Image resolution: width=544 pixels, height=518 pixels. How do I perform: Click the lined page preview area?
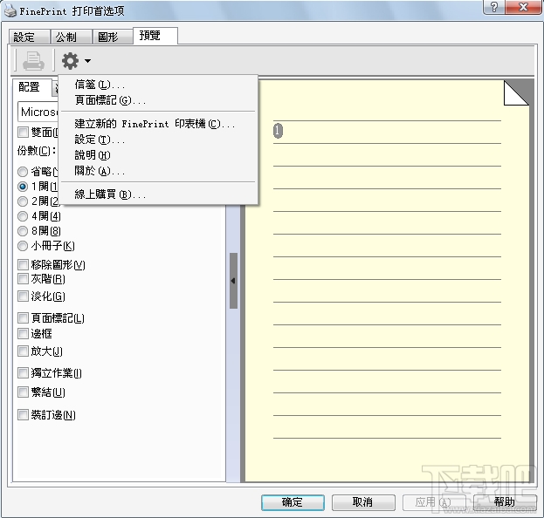coord(387,281)
